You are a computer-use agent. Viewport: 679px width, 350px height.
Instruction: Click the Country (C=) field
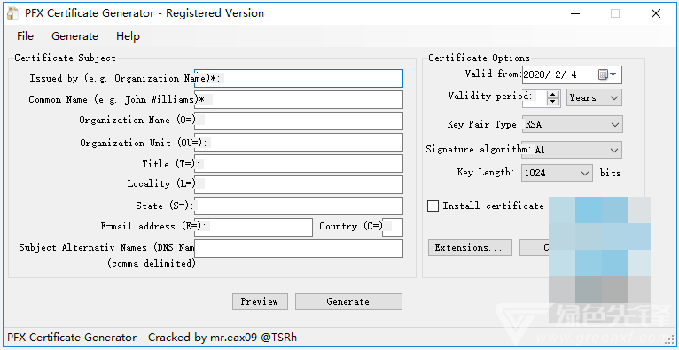[393, 227]
